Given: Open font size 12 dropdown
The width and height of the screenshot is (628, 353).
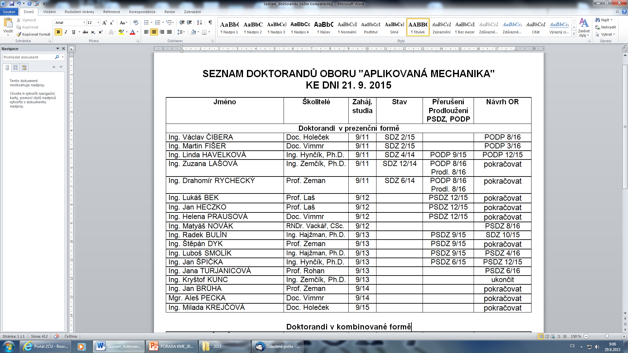Looking at the screenshot, I should [x=98, y=23].
